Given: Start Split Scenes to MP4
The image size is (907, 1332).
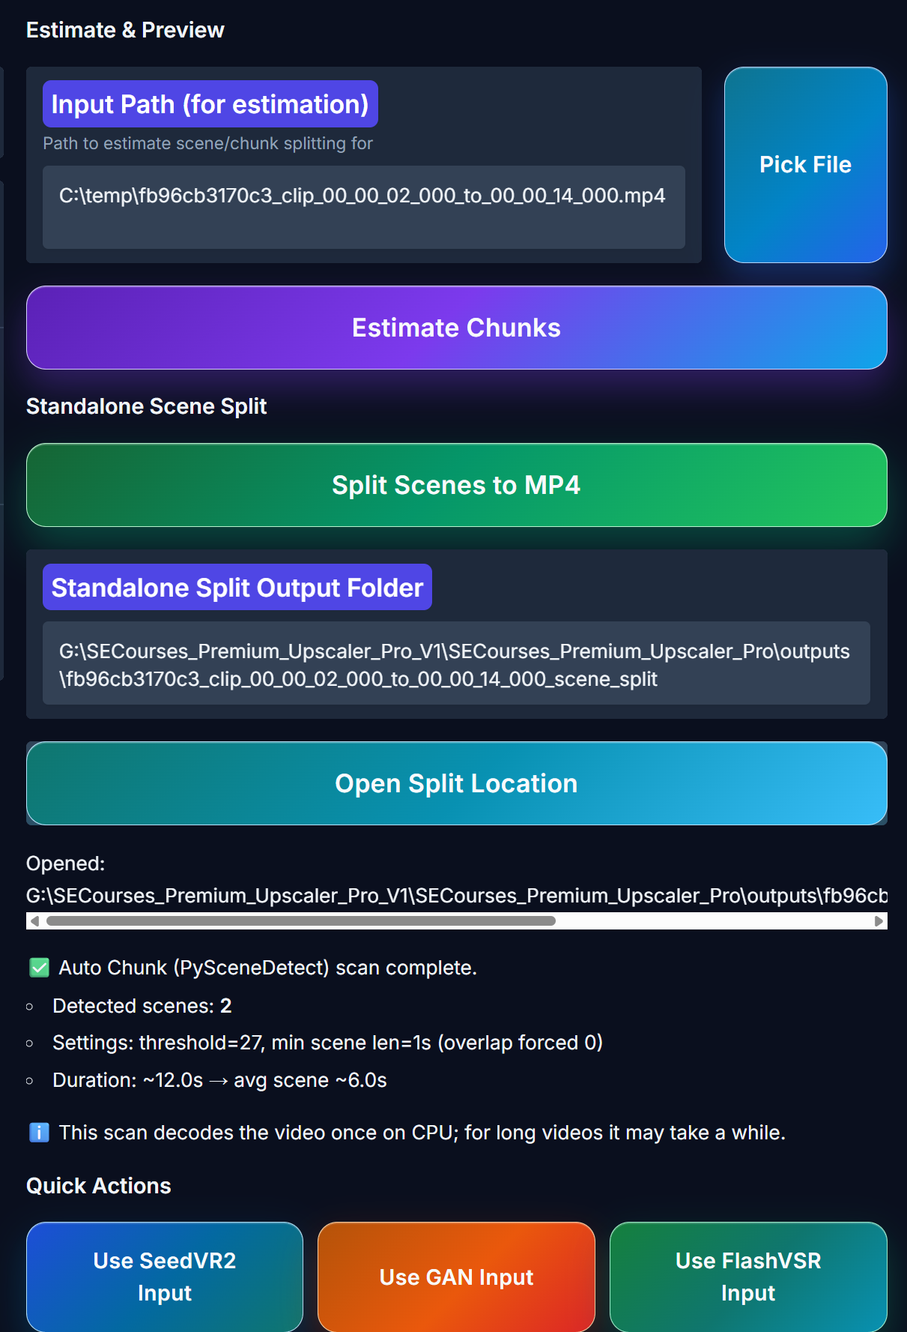Looking at the screenshot, I should (x=457, y=485).
